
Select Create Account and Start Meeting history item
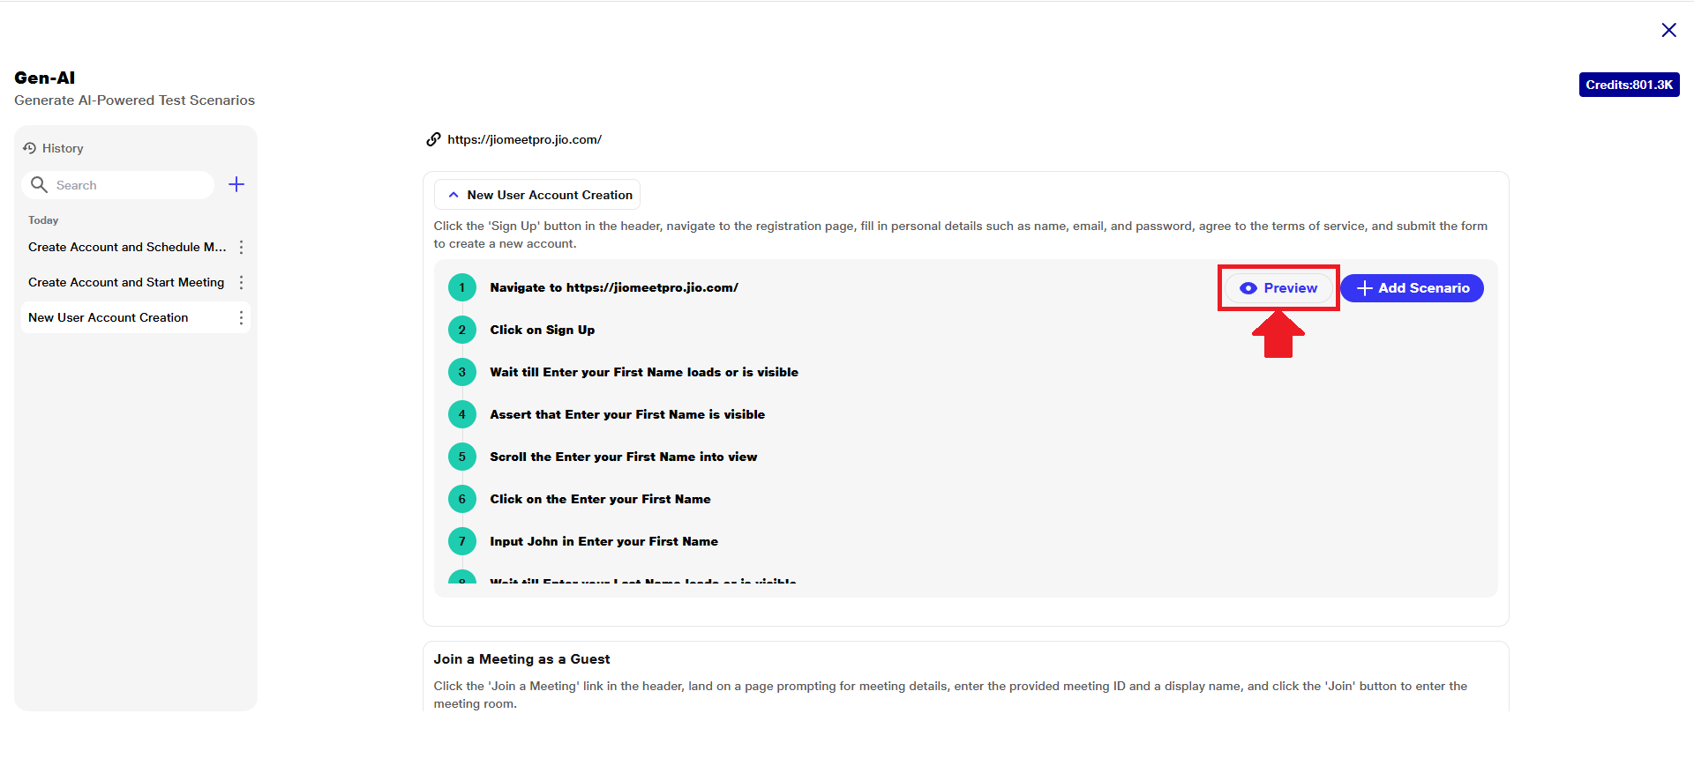[x=126, y=283]
